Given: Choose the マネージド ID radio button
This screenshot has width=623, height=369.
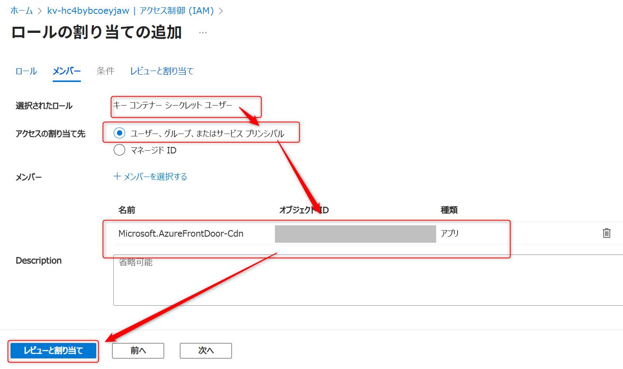Looking at the screenshot, I should coord(119,150).
